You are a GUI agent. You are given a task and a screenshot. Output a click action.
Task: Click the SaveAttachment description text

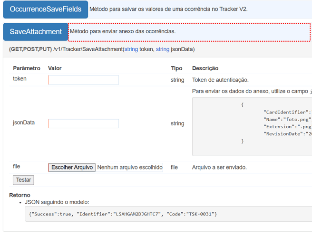[123, 31]
